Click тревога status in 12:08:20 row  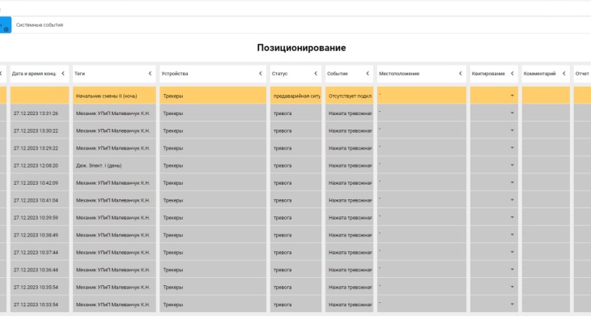click(283, 165)
